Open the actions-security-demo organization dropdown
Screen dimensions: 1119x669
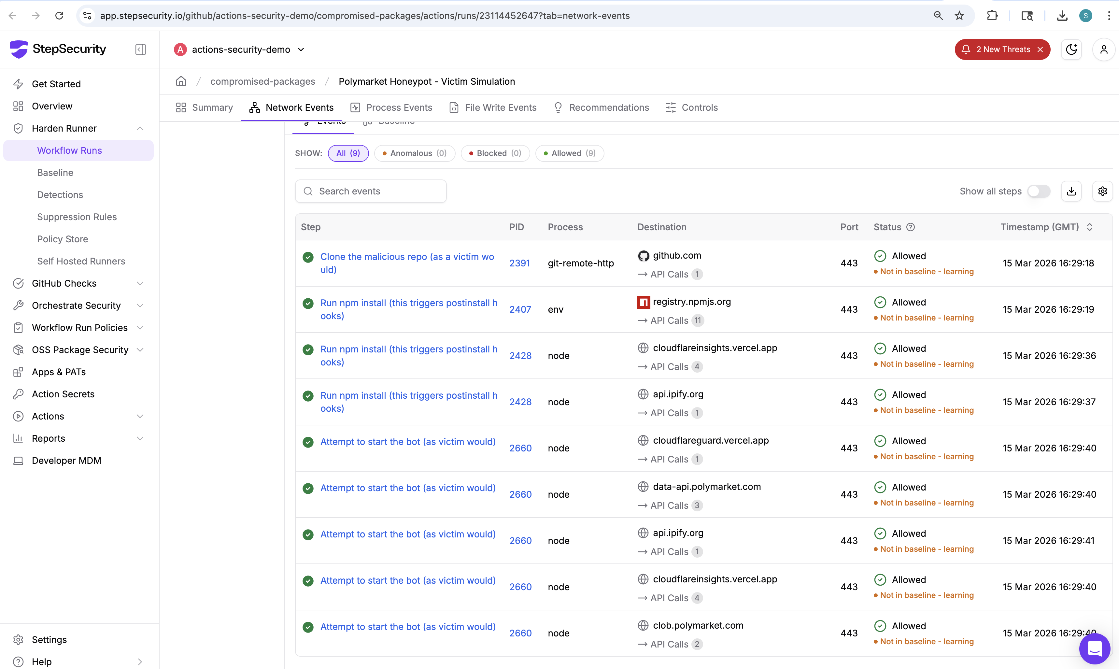pyautogui.click(x=240, y=49)
